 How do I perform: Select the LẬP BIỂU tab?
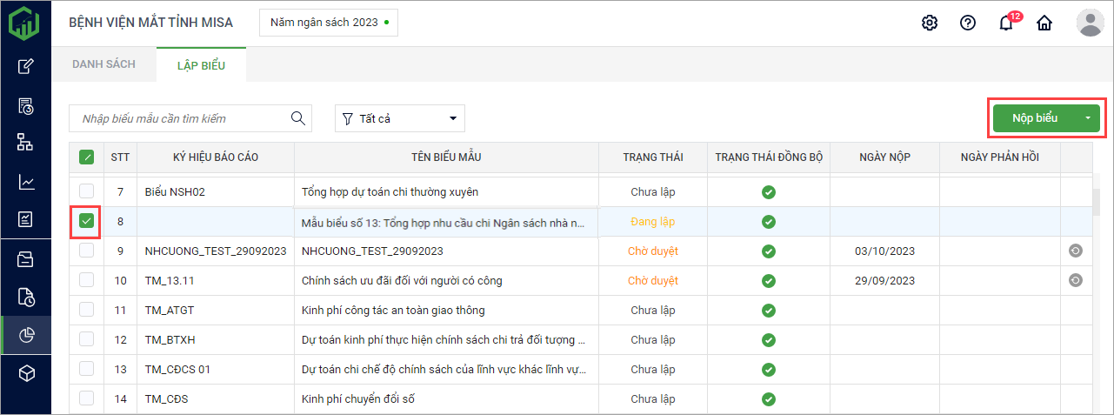coord(201,64)
